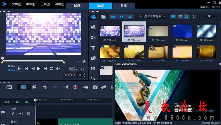221x125 pixels.
Task: Click the library search field
Action: pyautogui.click(x=153, y=17)
